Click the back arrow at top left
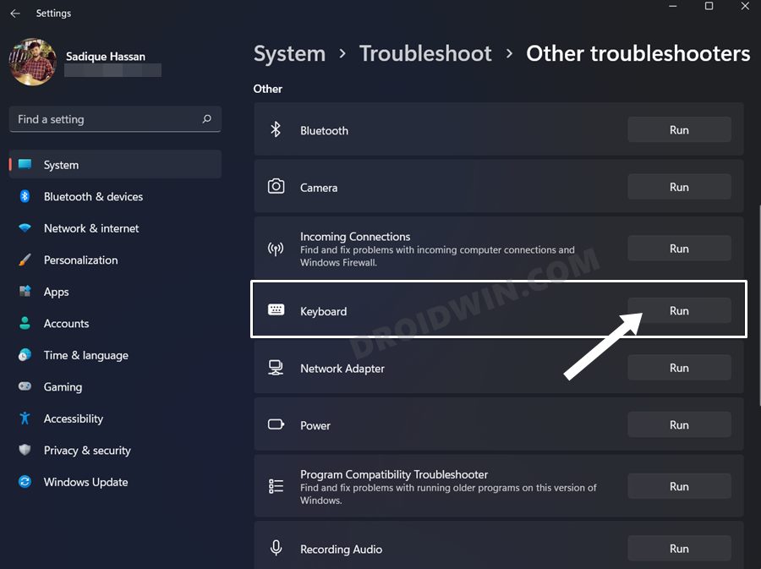This screenshot has width=761, height=569. pyautogui.click(x=14, y=13)
